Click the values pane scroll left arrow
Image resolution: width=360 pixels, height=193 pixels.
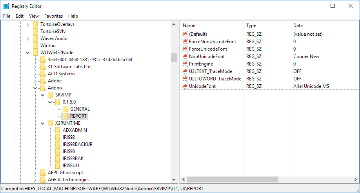(x=184, y=179)
